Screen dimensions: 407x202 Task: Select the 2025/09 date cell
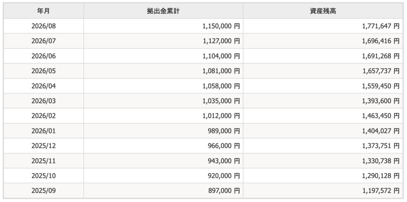click(x=43, y=191)
